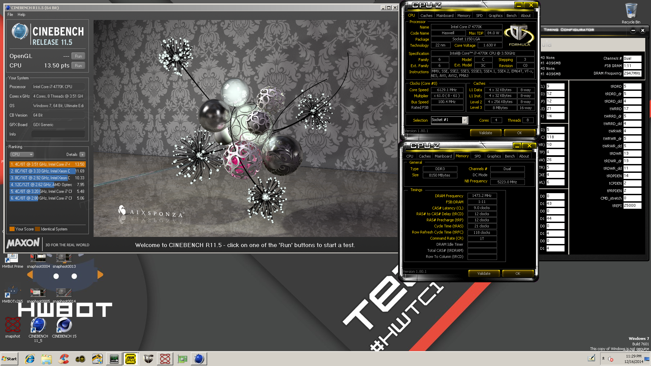Switch to the memory timing tool taskbar button
Image resolution: width=651 pixels, height=366 pixels.
(x=114, y=359)
